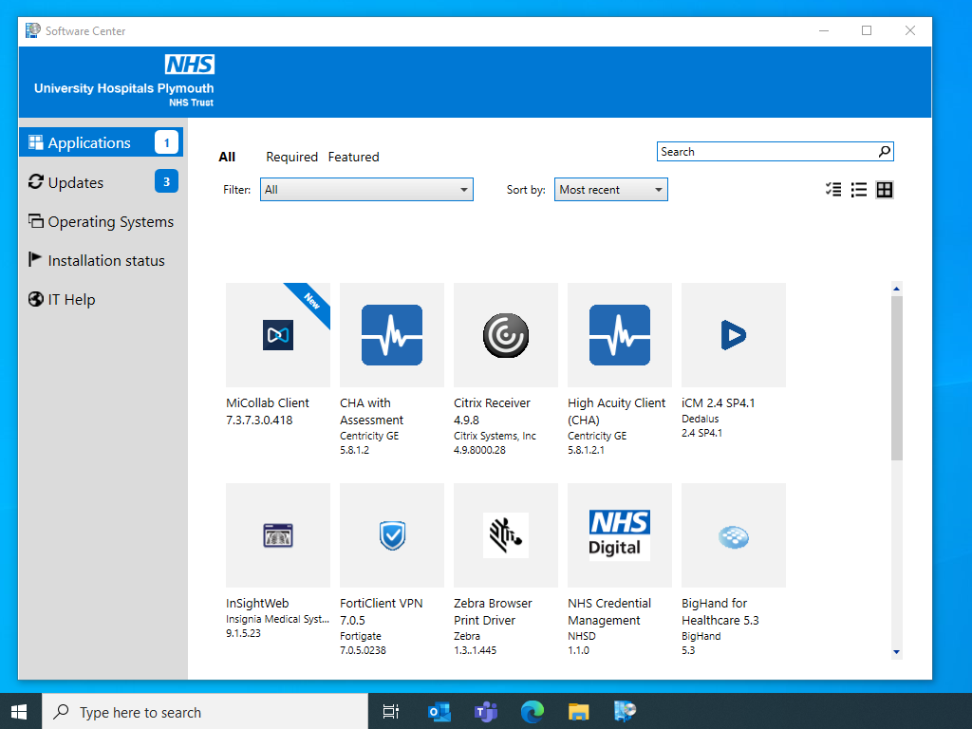This screenshot has height=729, width=972.
Task: Launch Microsoft Edge from the taskbar
Action: pyautogui.click(x=533, y=712)
